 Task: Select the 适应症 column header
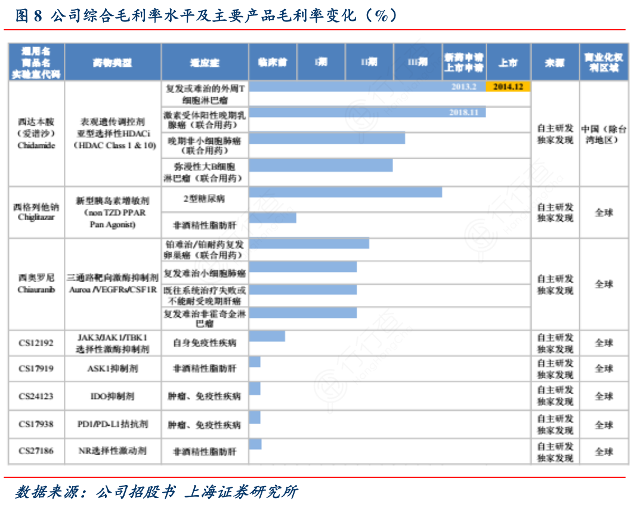click(205, 62)
